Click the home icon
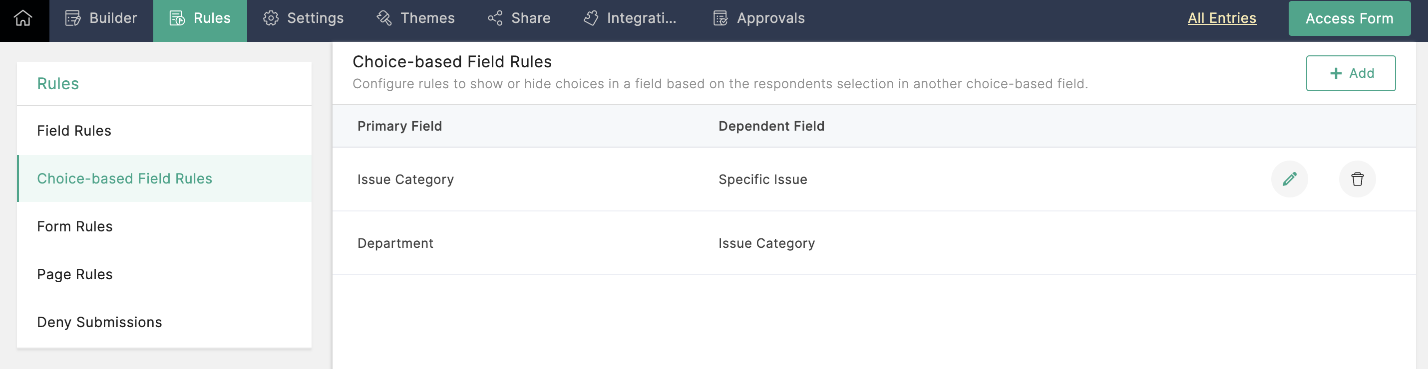 click(x=23, y=19)
